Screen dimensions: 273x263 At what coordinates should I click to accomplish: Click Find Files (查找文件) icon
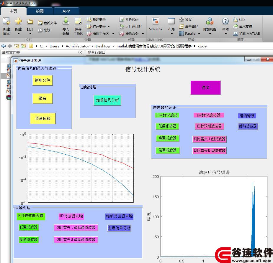click(x=40, y=23)
